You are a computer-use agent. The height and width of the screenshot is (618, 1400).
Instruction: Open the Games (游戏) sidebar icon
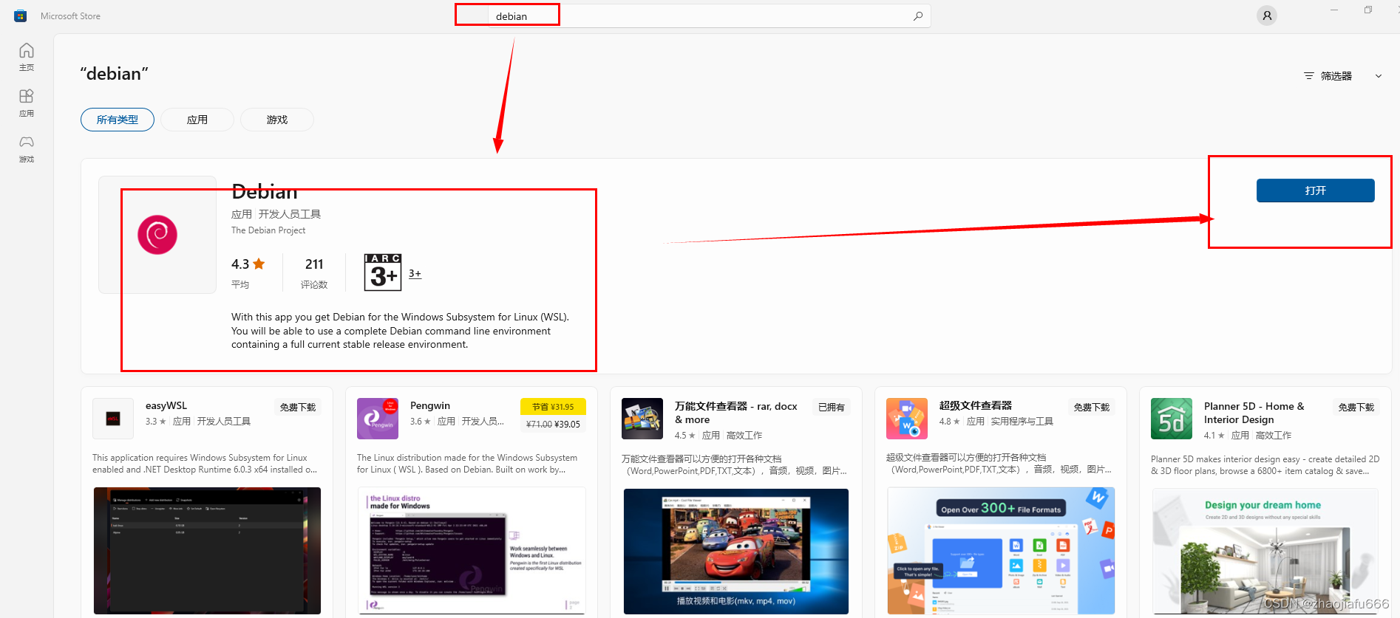[27, 148]
